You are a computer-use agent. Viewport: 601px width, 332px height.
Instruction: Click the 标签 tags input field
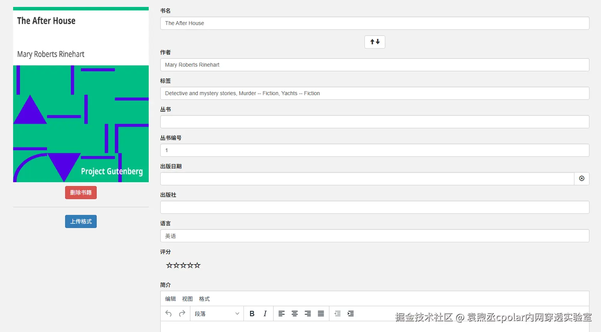pos(374,93)
